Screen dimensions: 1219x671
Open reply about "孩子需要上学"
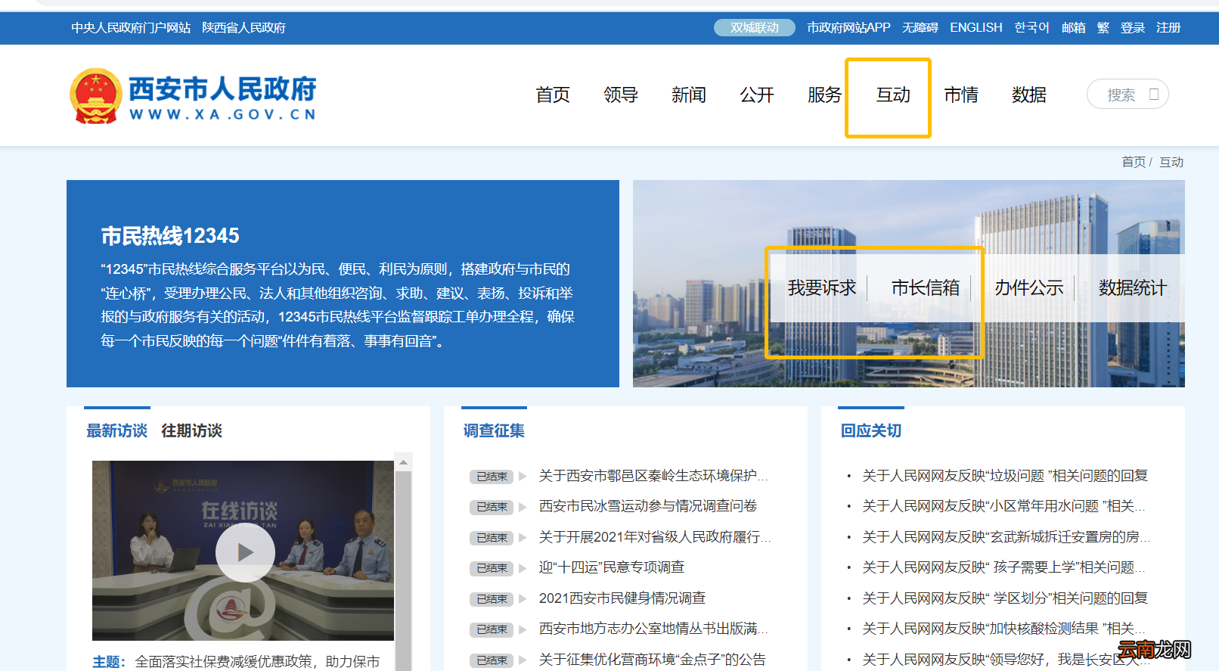(x=1004, y=567)
